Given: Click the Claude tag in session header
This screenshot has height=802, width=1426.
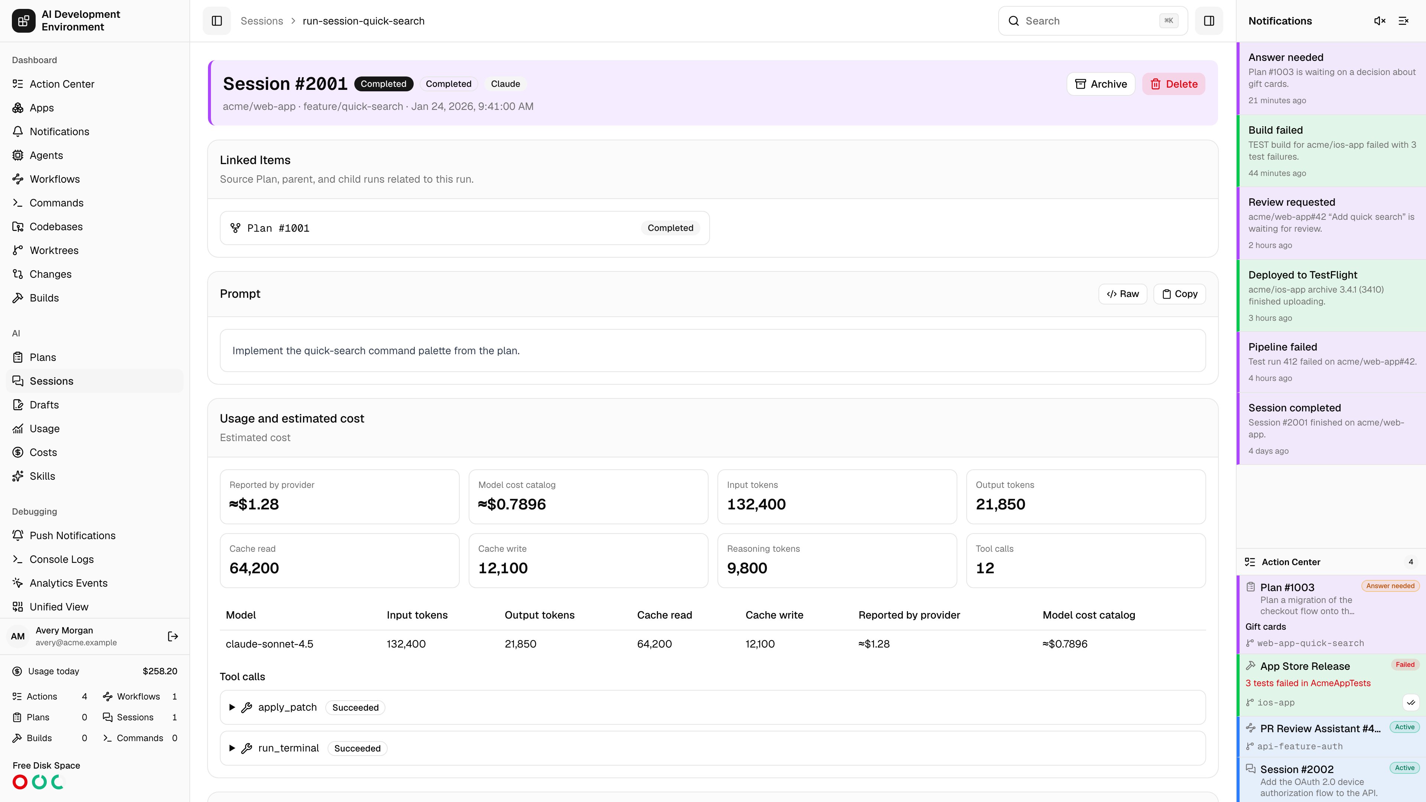Looking at the screenshot, I should (505, 84).
